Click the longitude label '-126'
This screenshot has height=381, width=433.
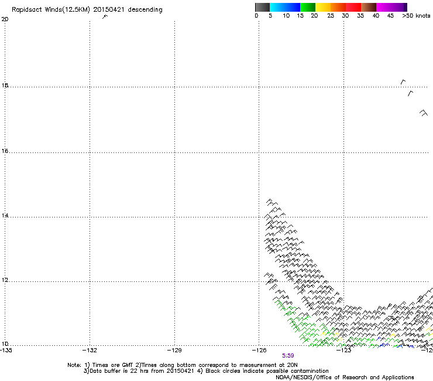tap(259, 351)
